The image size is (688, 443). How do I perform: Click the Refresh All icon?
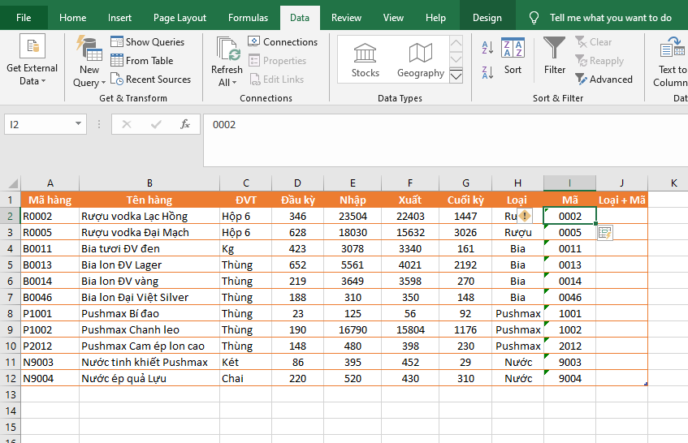[x=227, y=50]
